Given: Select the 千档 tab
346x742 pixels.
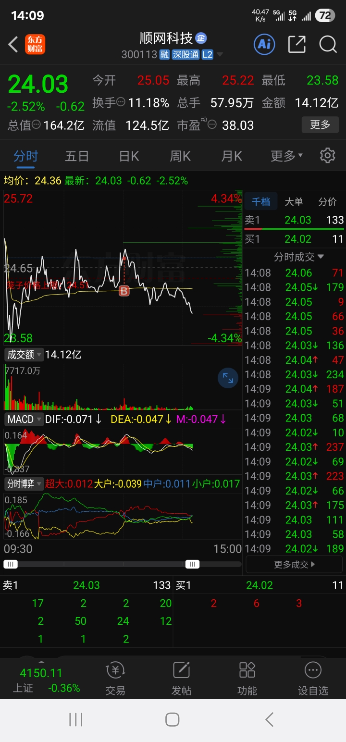Looking at the screenshot, I should click(x=261, y=202).
